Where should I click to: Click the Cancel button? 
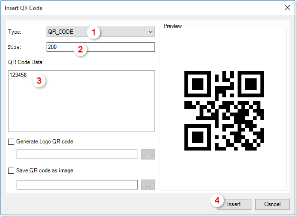272,204
